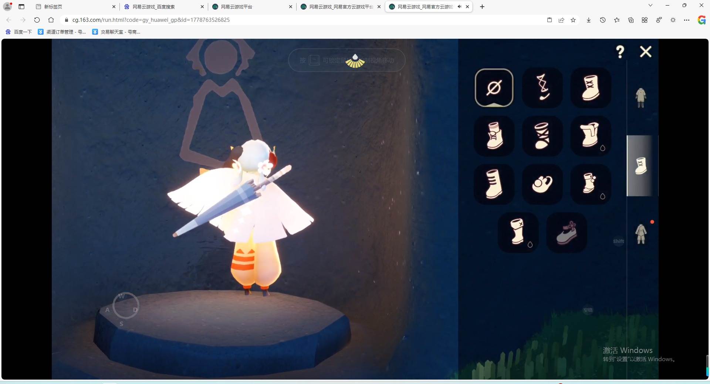The width and height of the screenshot is (710, 384).
Task: Select the shoes category in sidebar
Action: pyautogui.click(x=641, y=166)
